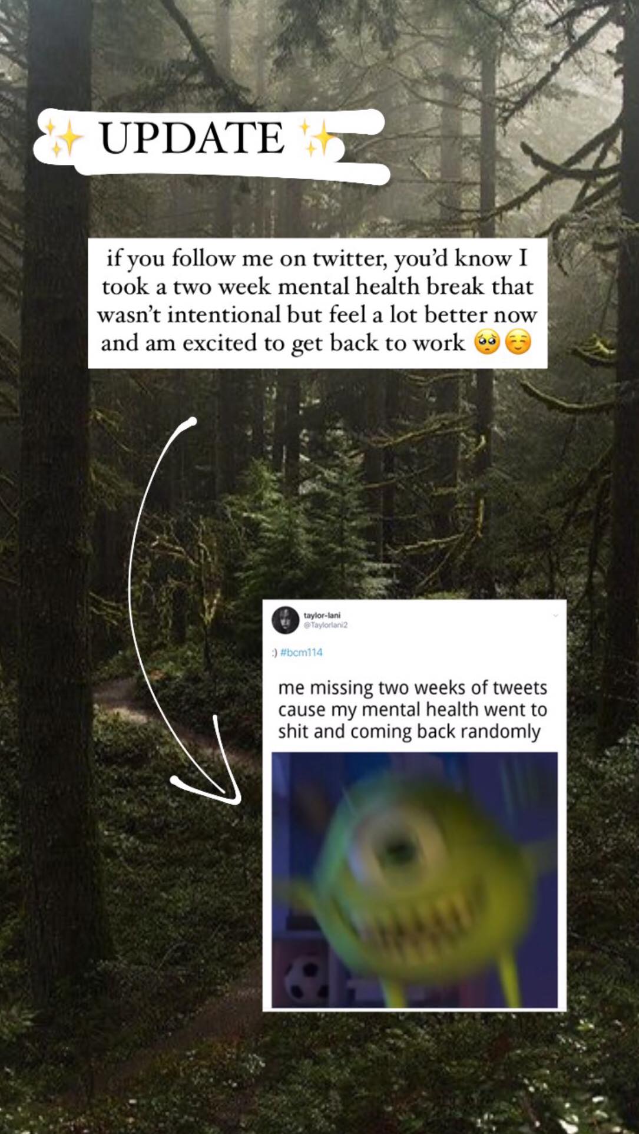Select the "me missing two weeks" tweet text
Image resolution: width=639 pixels, height=1134 pixels.
[x=413, y=709]
